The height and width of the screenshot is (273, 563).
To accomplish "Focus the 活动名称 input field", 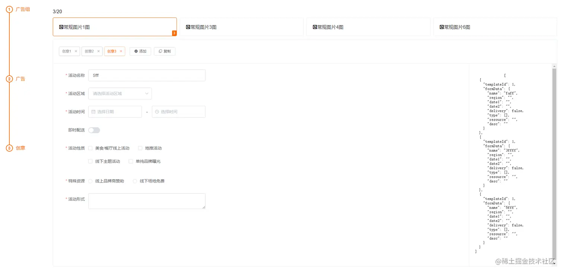I will 147,75.
